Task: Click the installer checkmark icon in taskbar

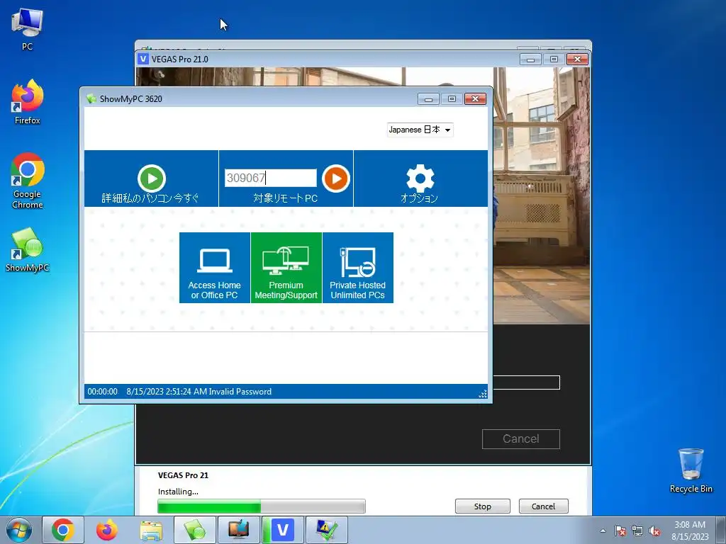Action: pos(327,530)
